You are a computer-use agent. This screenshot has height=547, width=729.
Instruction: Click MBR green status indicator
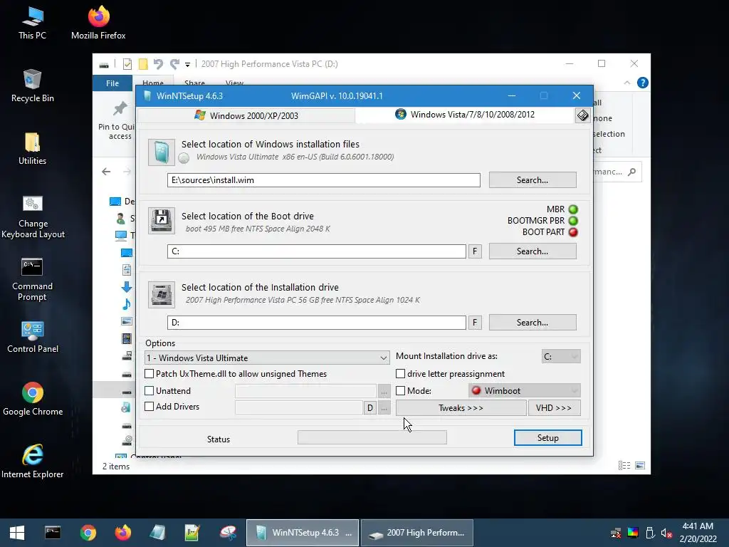tap(573, 209)
